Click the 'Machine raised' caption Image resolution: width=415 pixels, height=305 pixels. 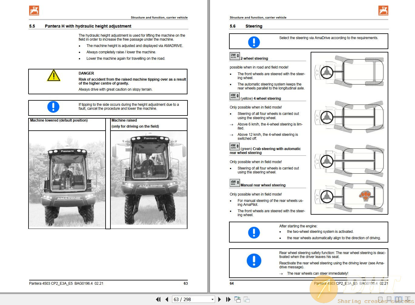[x=124, y=120]
